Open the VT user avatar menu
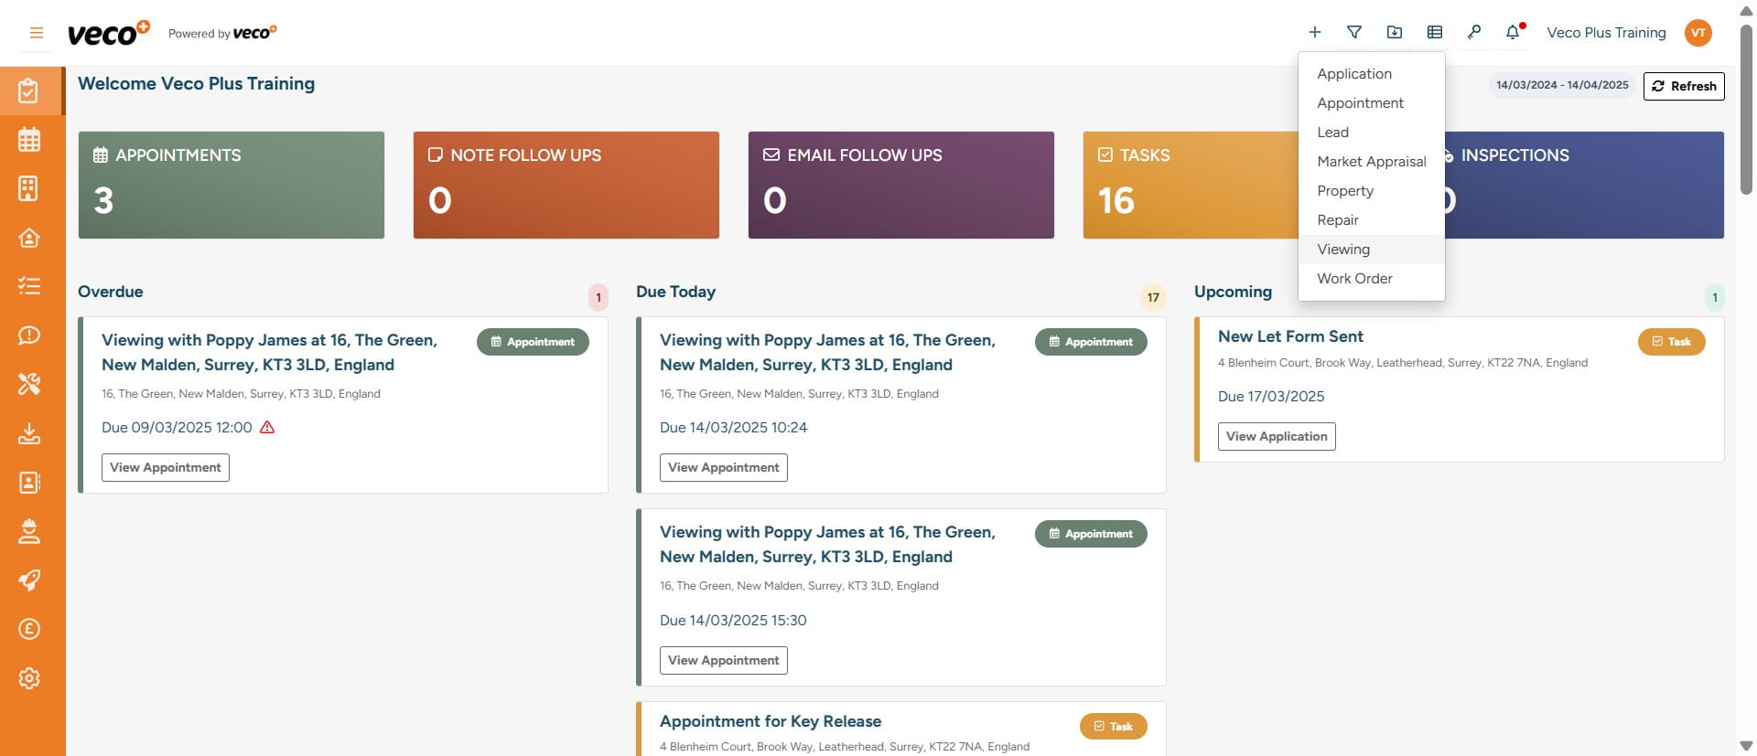Screen dimensions: 1757x756 pyautogui.click(x=1698, y=33)
